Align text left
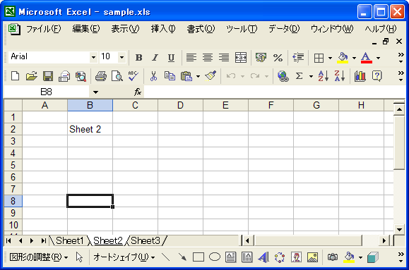 coord(191,58)
